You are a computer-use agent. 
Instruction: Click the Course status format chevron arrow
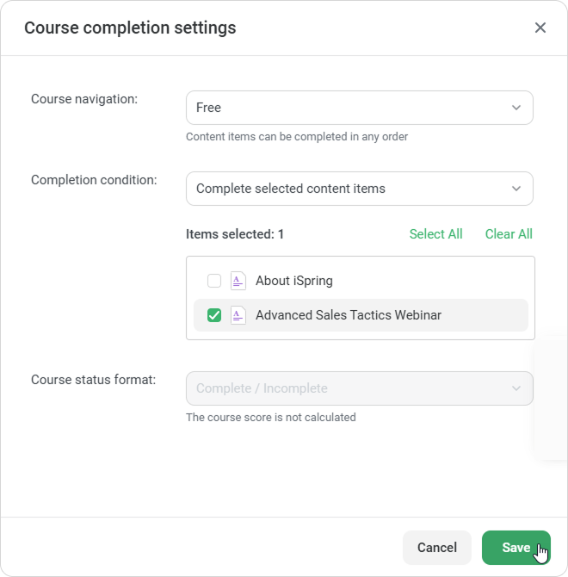tap(516, 388)
